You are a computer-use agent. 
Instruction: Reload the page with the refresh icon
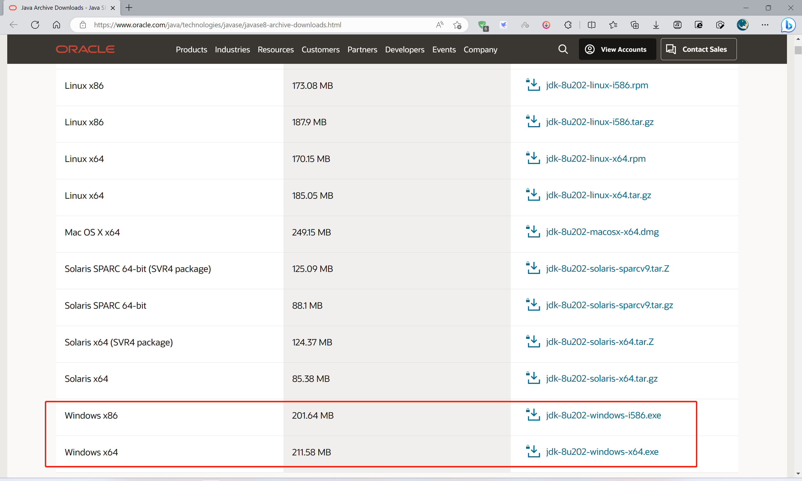point(35,24)
